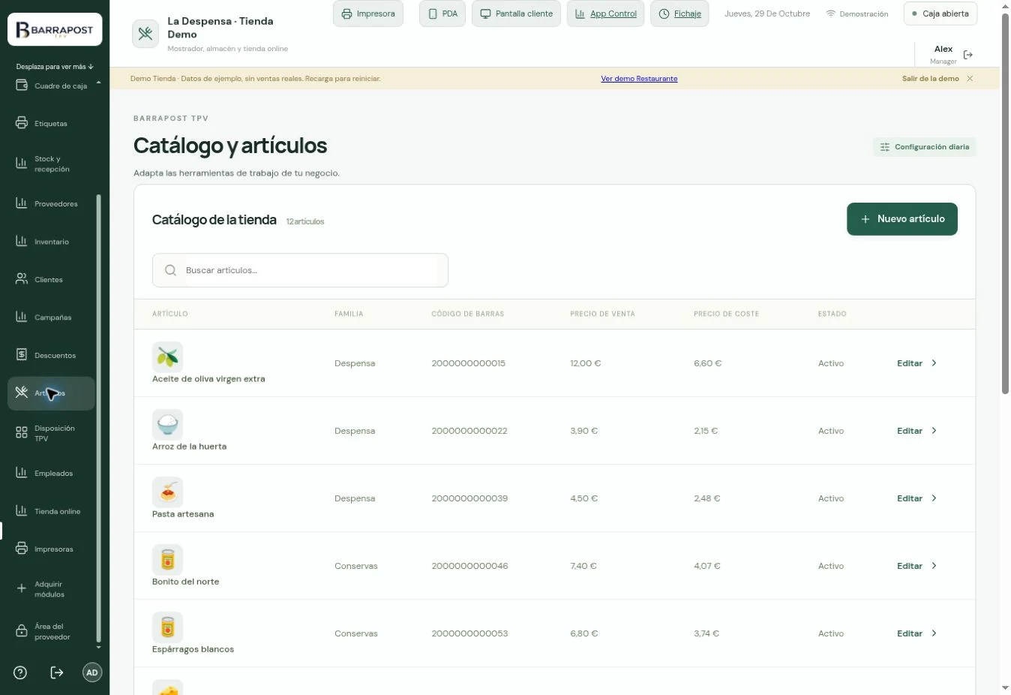
Task: Click the Área del proveedor lock icon
Action: coord(22,631)
